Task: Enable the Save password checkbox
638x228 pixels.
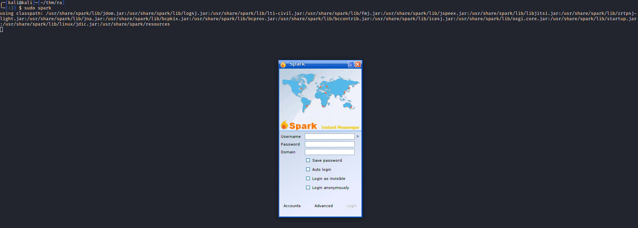Action: (x=308, y=160)
